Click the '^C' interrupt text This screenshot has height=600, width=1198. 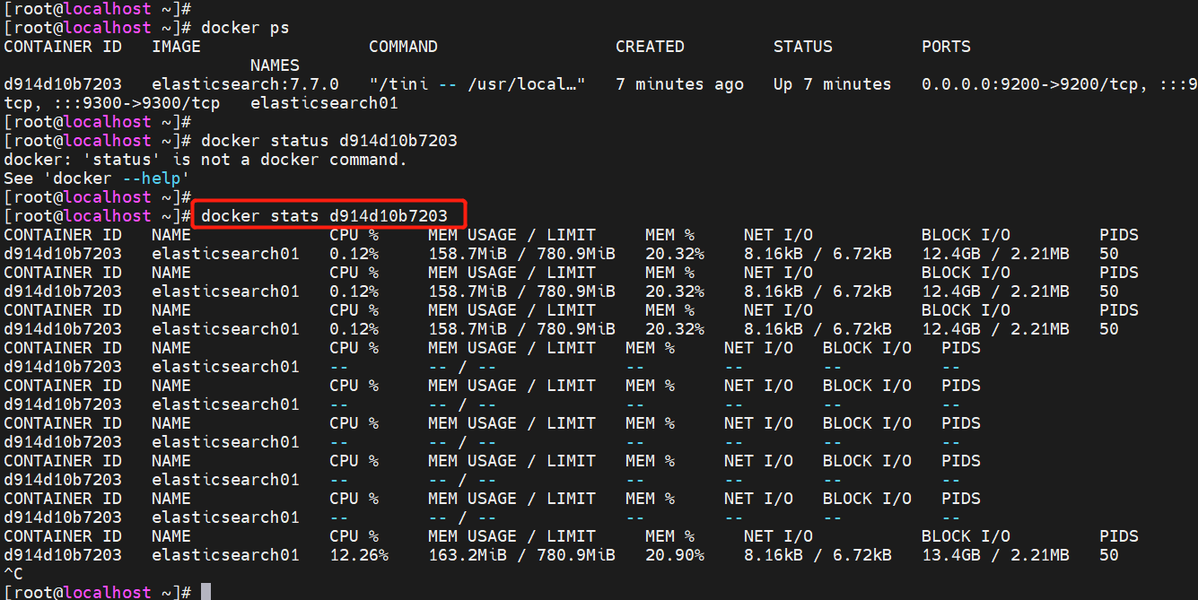tap(13, 574)
